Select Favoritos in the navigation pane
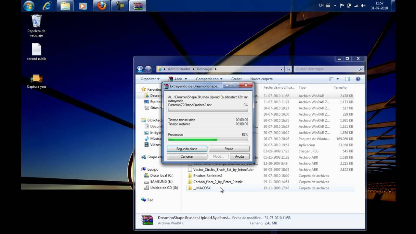The height and width of the screenshot is (234, 416). pos(151,89)
